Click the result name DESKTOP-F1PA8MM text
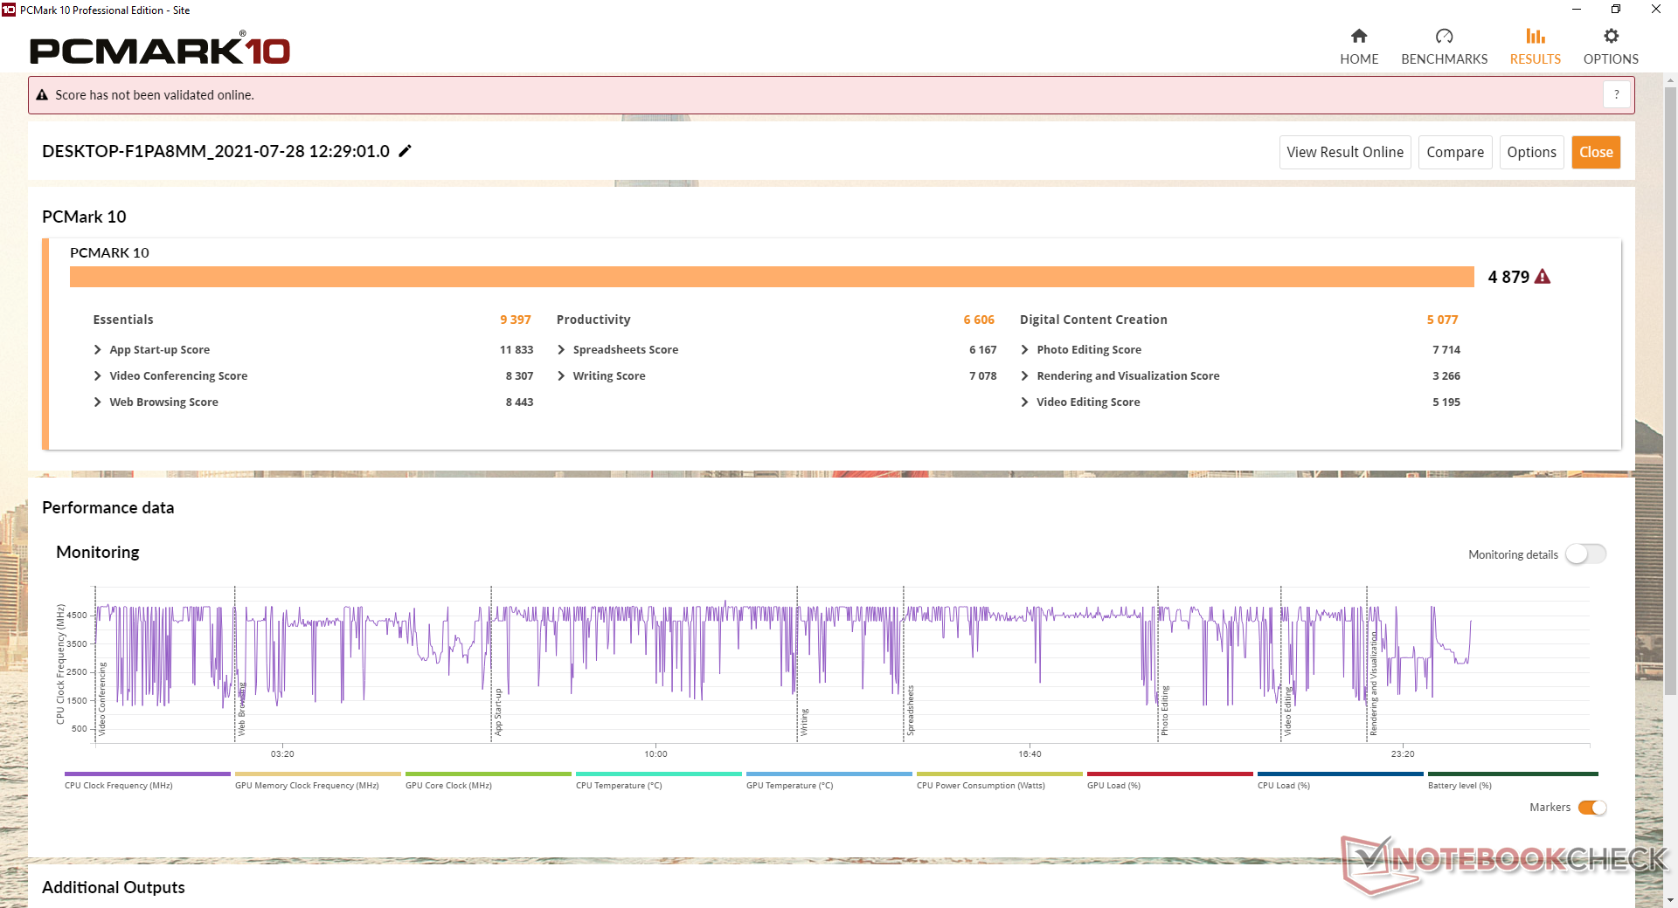The height and width of the screenshot is (908, 1678). (x=216, y=151)
